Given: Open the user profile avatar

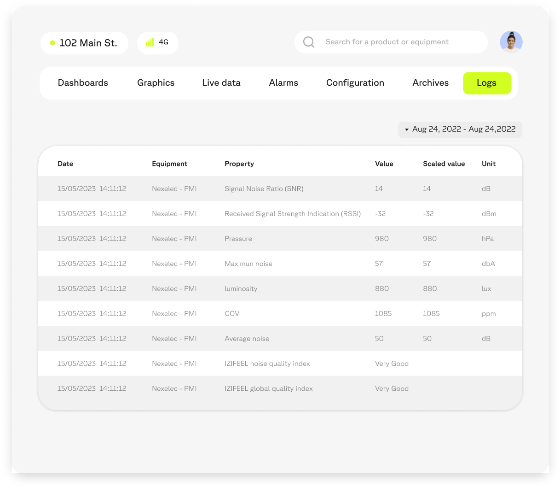Looking at the screenshot, I should tap(511, 42).
